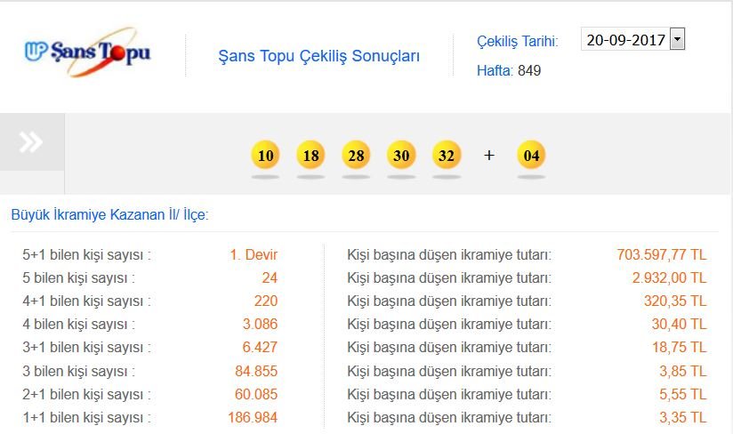733x434 pixels.
Task: Click Şans Topu Çekiliş Sonuçları heading
Action: click(x=318, y=56)
